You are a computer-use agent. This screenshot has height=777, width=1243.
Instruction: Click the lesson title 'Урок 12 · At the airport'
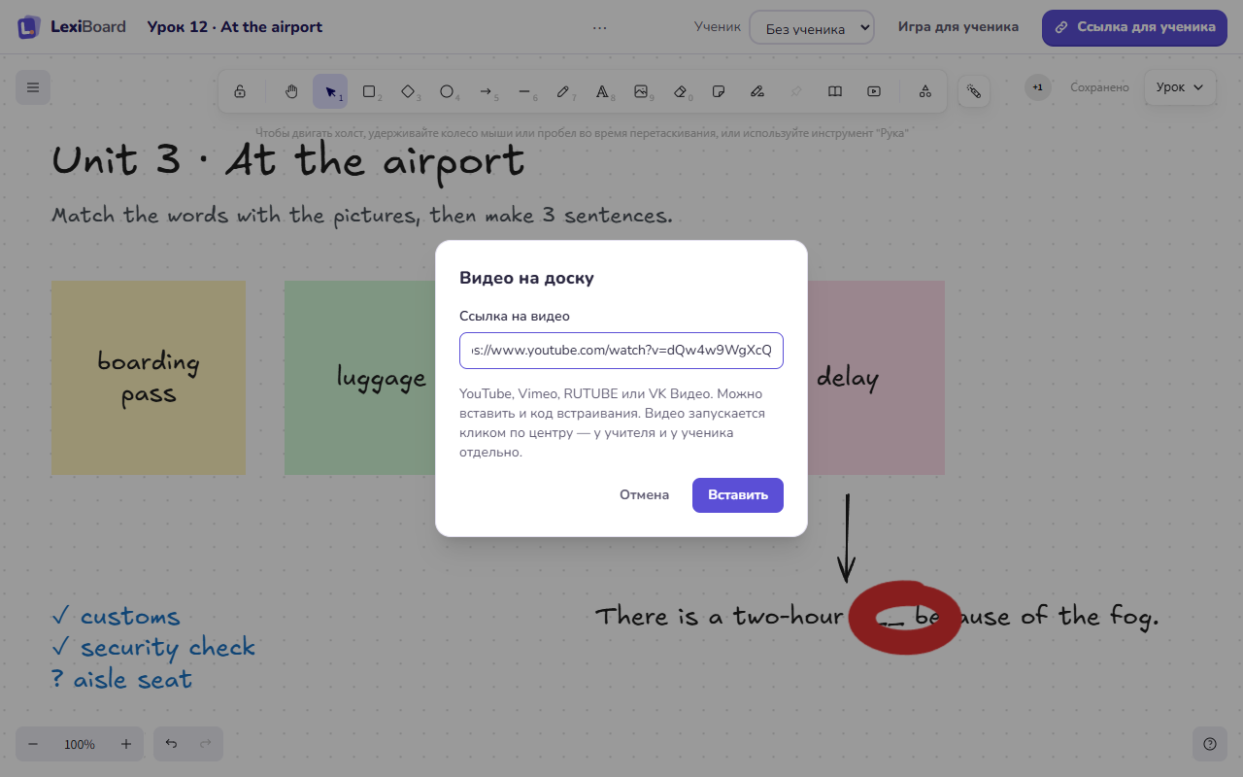point(235,27)
